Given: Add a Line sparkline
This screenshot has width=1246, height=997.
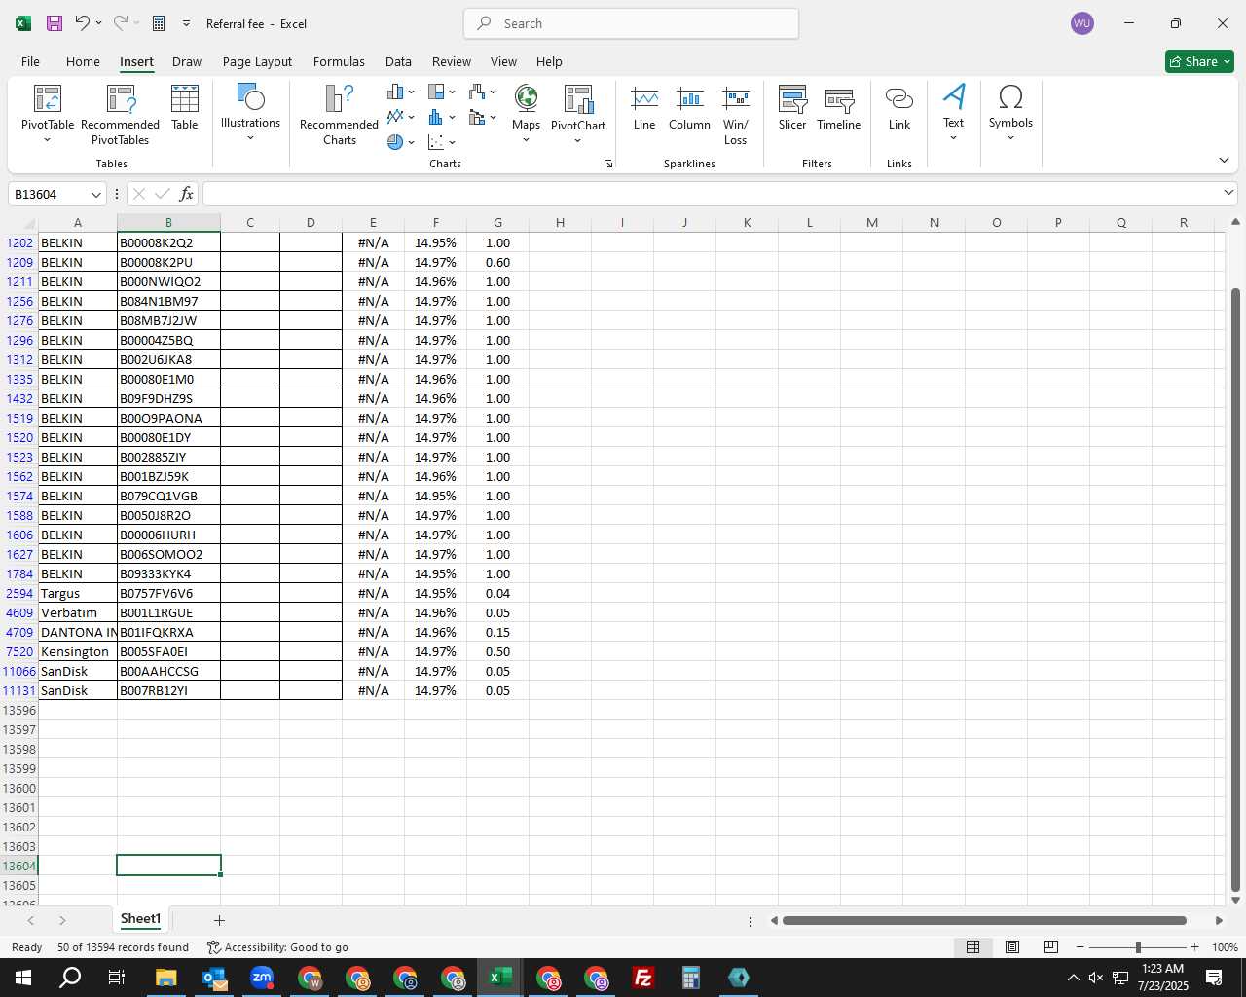Looking at the screenshot, I should click(644, 107).
